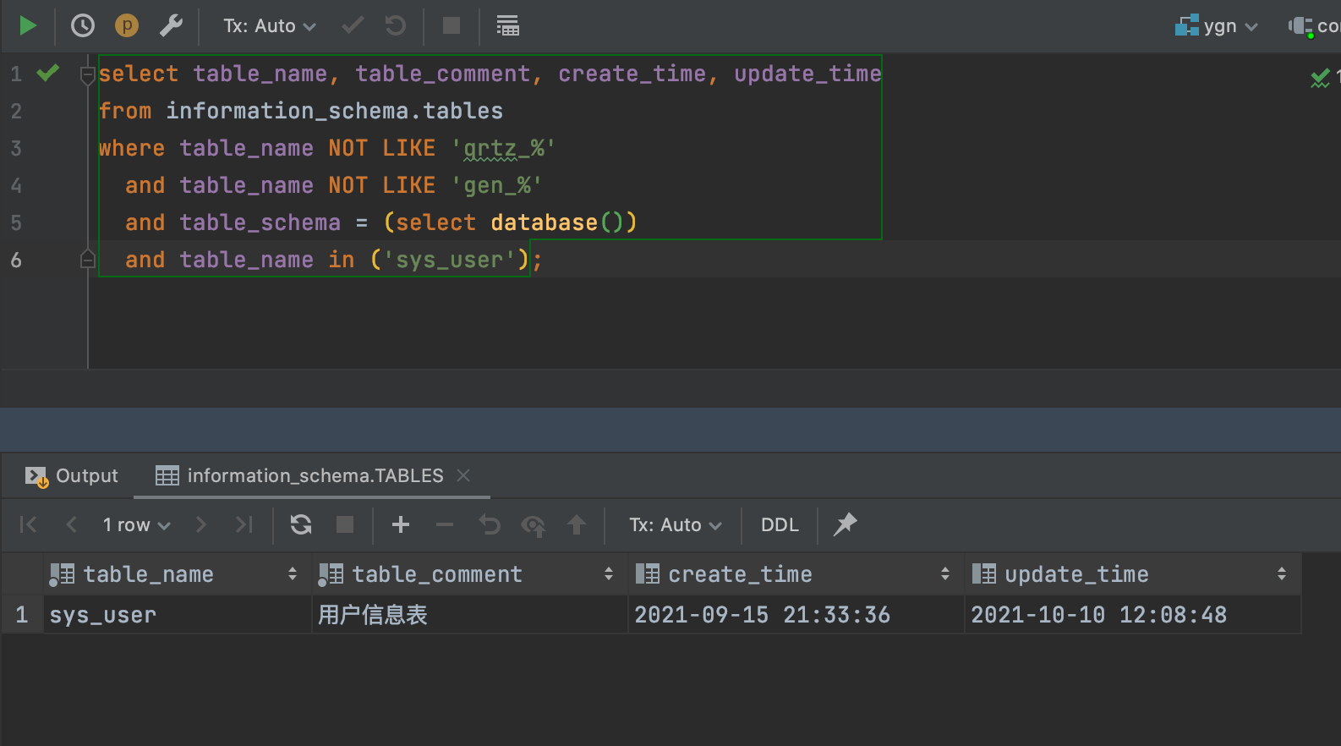Open the top Tx: Auto transaction dropdown
1341x746 pixels.
(270, 26)
